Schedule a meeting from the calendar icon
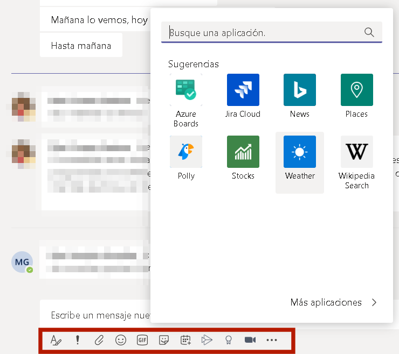The width and height of the screenshot is (399, 354). pos(185,340)
